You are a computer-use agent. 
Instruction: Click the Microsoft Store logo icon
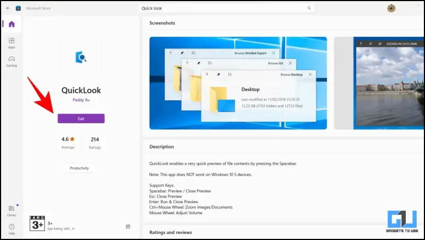(18, 8)
